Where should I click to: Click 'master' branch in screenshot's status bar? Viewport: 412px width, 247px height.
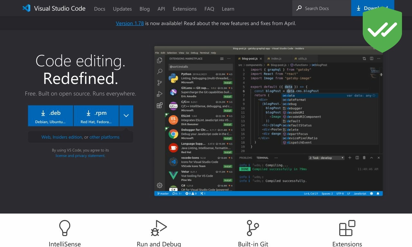(163, 194)
